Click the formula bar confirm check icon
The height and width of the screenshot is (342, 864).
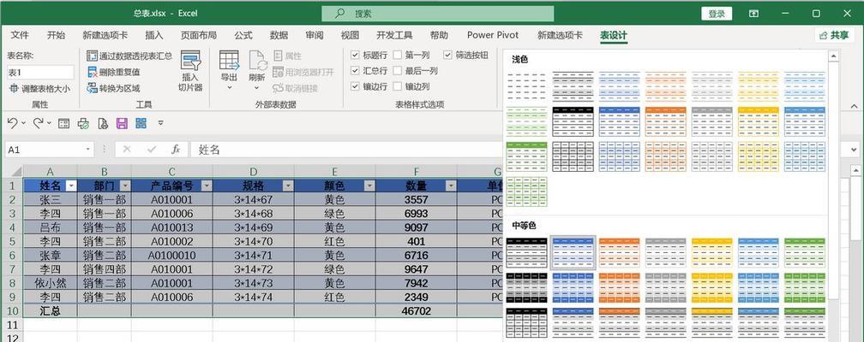click(152, 149)
